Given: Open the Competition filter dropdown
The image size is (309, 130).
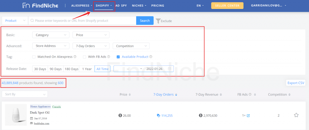Looking at the screenshot, I should click(131, 46).
